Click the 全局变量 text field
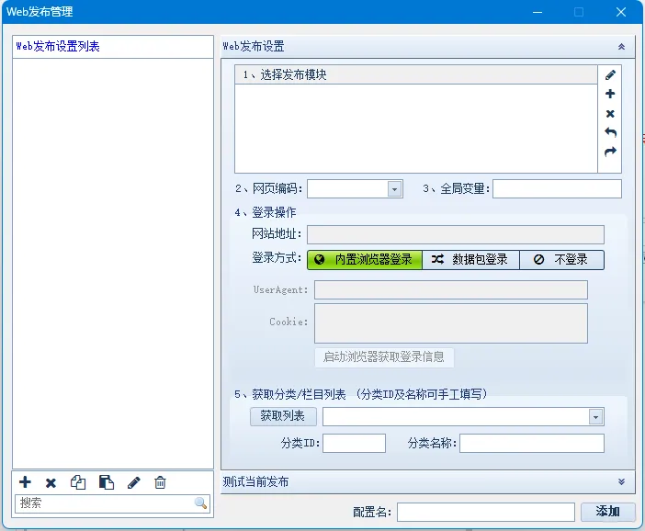The height and width of the screenshot is (531, 645). 557,189
